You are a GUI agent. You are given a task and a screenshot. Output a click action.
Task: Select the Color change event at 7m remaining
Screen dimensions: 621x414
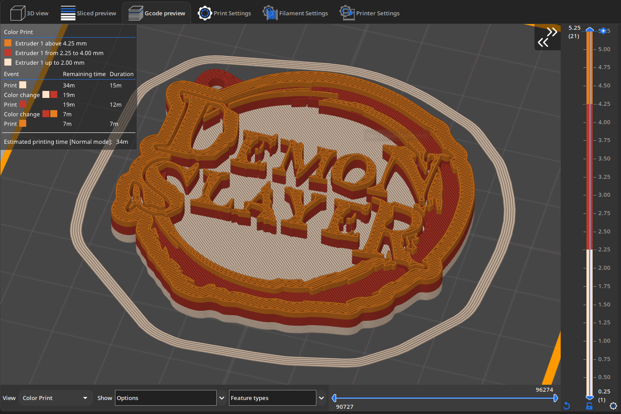[x=69, y=114]
